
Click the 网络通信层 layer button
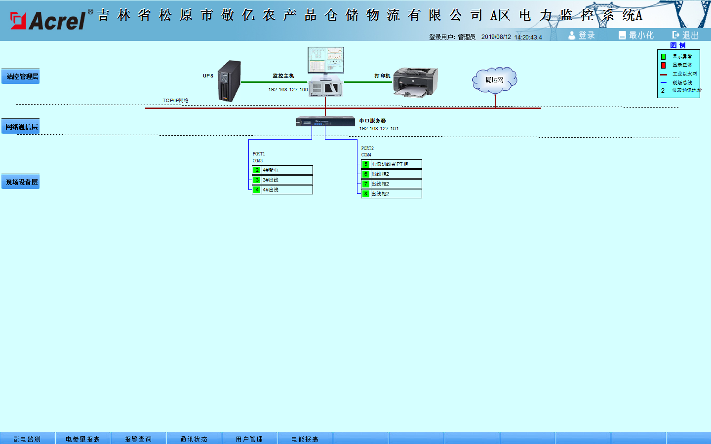click(x=21, y=127)
